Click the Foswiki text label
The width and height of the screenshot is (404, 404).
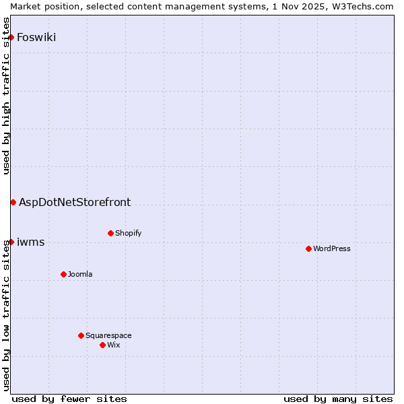pyautogui.click(x=36, y=37)
